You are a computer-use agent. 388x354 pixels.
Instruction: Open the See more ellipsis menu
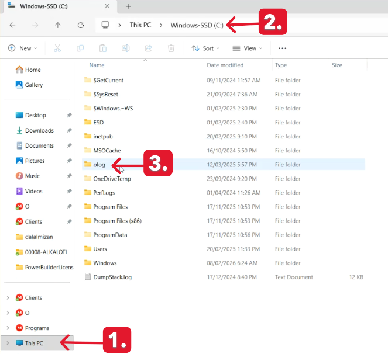282,48
